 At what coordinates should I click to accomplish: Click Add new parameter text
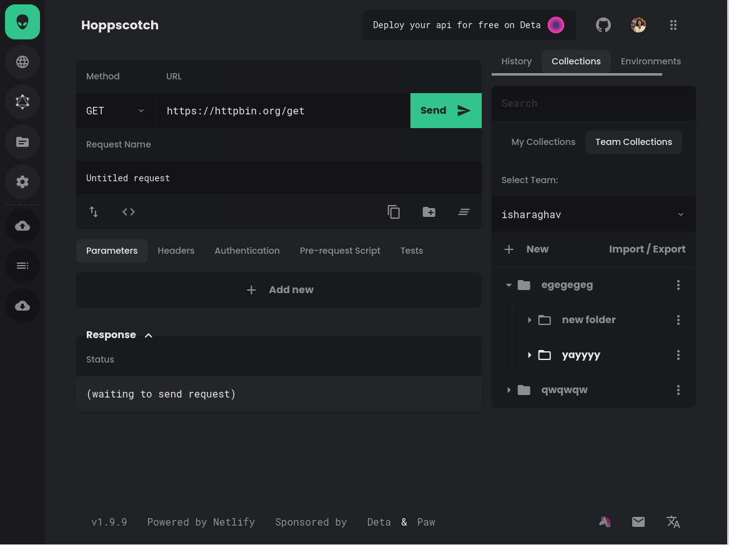pyautogui.click(x=291, y=290)
